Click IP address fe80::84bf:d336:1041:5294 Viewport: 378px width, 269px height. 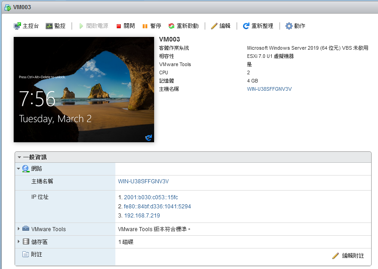pos(157,207)
